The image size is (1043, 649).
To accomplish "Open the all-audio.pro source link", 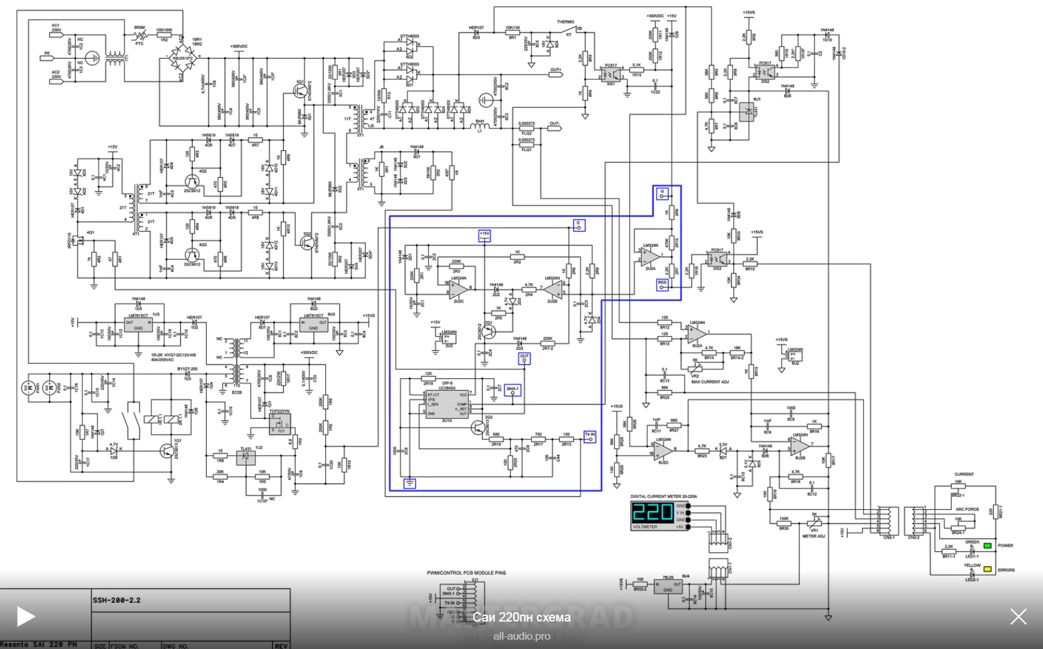I will click(x=521, y=636).
